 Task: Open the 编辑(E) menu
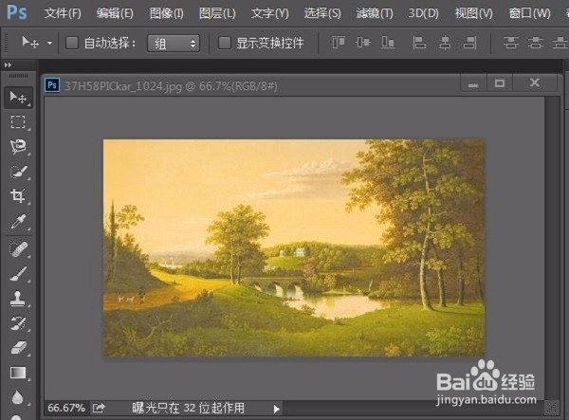[115, 13]
